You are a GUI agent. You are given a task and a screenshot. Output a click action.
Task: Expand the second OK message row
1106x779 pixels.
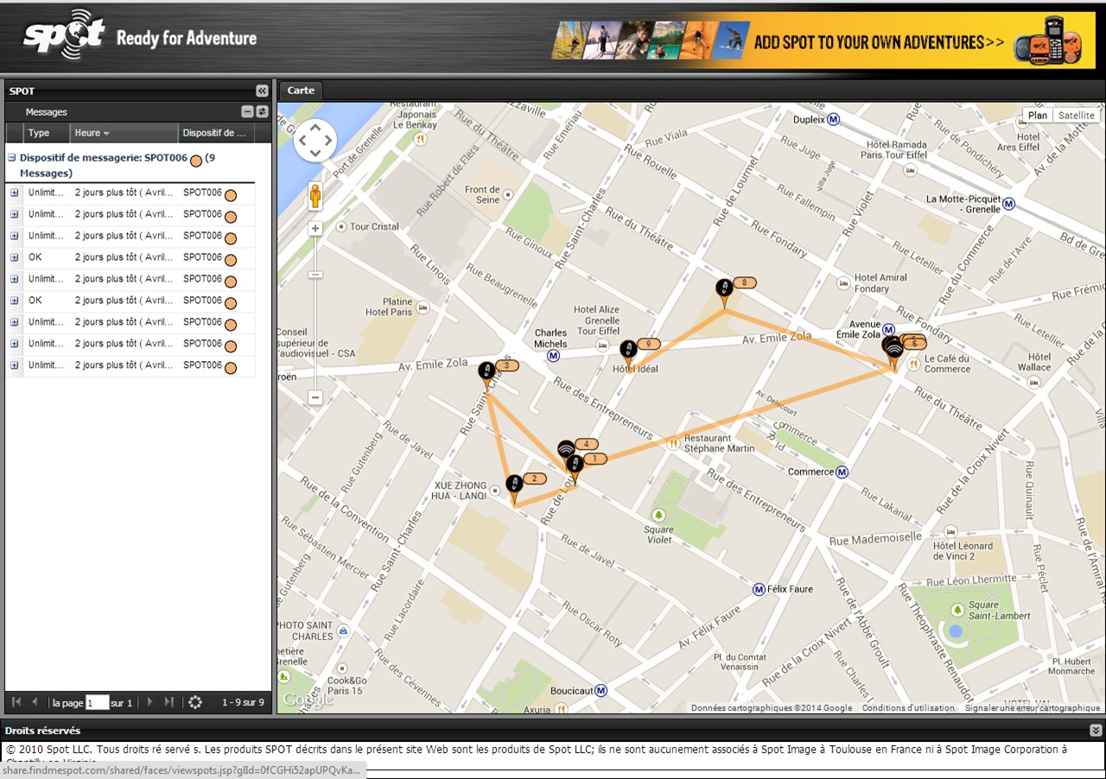click(14, 301)
